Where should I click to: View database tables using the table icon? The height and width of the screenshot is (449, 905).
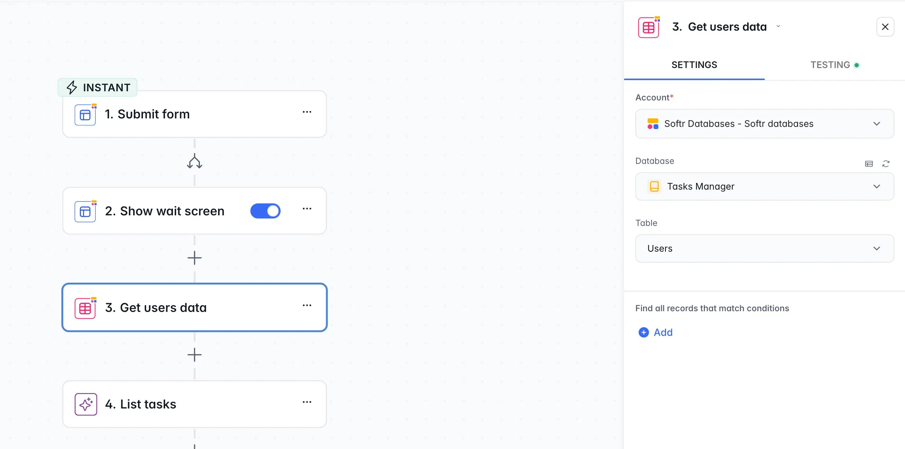[869, 164]
